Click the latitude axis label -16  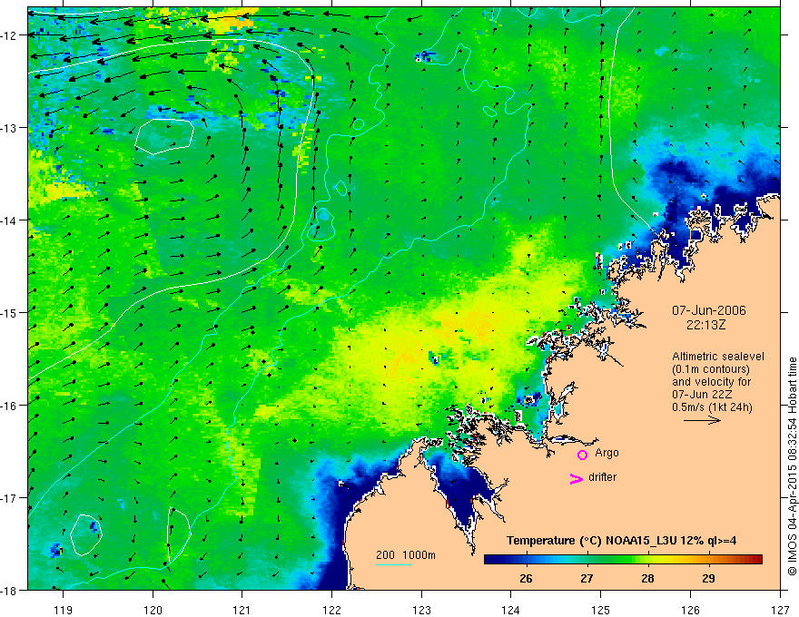9,406
